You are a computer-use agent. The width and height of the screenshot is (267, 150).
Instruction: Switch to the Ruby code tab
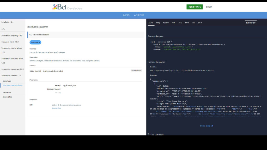[158, 23]
